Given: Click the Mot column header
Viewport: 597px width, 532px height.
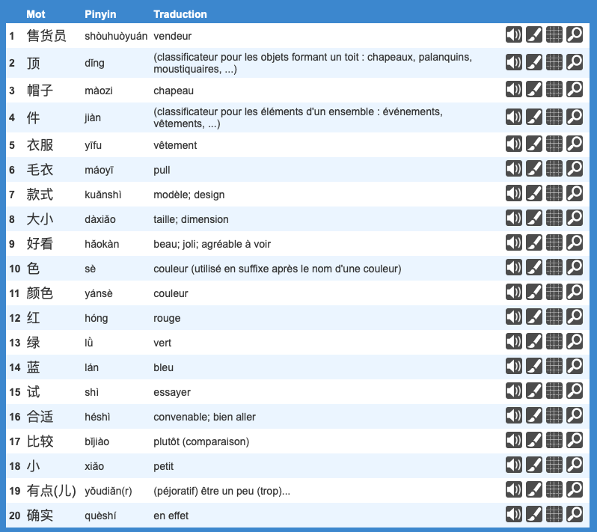Looking at the screenshot, I should coord(36,14).
